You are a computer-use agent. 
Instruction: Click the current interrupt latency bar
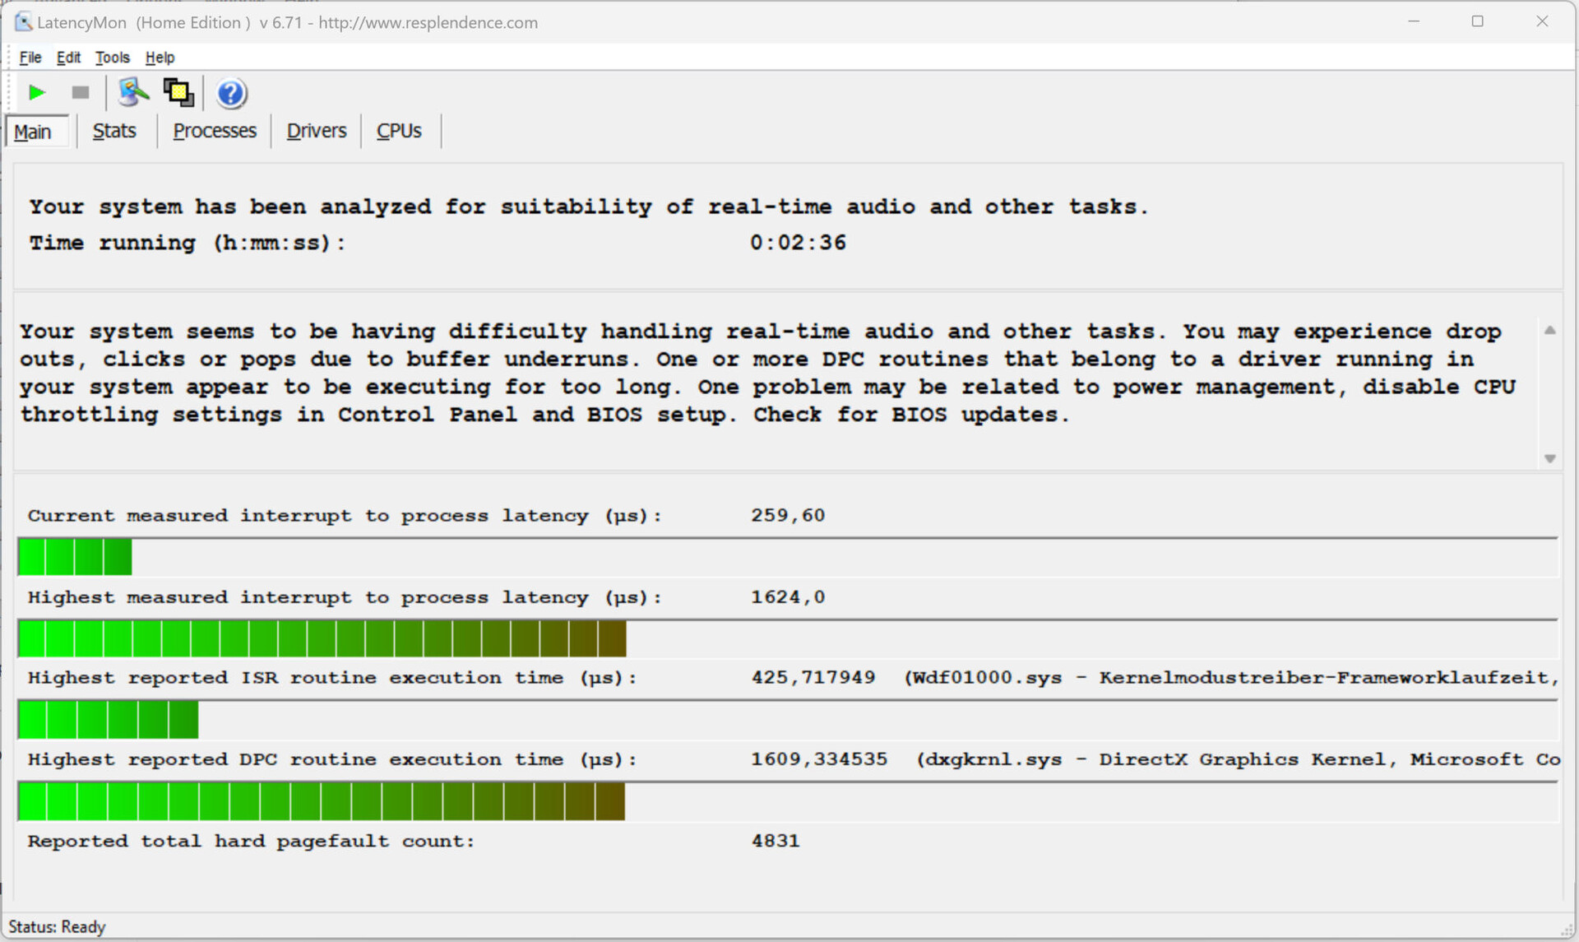74,557
